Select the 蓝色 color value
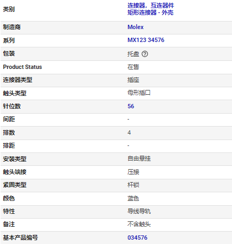 tap(133, 198)
